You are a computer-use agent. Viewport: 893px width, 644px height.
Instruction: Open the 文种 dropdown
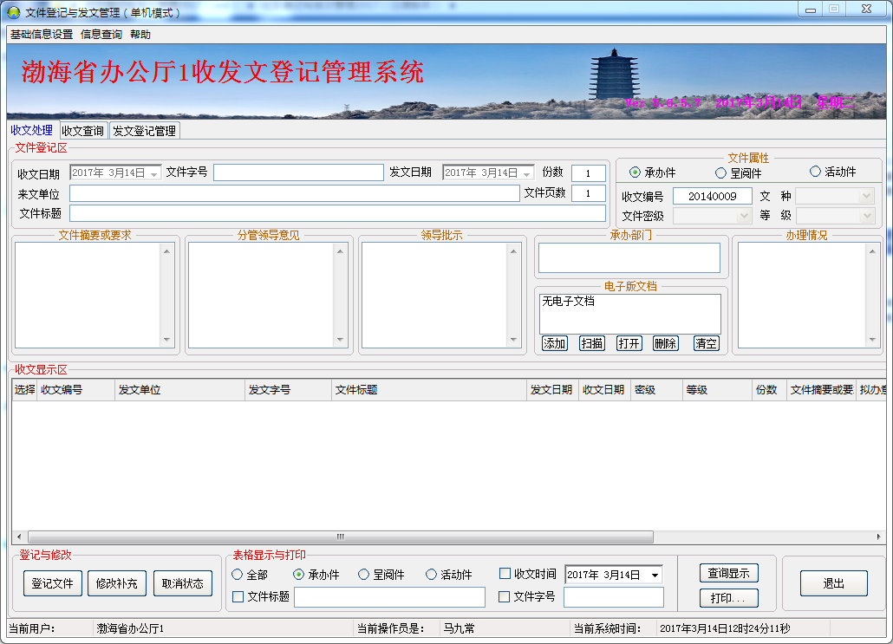click(866, 197)
